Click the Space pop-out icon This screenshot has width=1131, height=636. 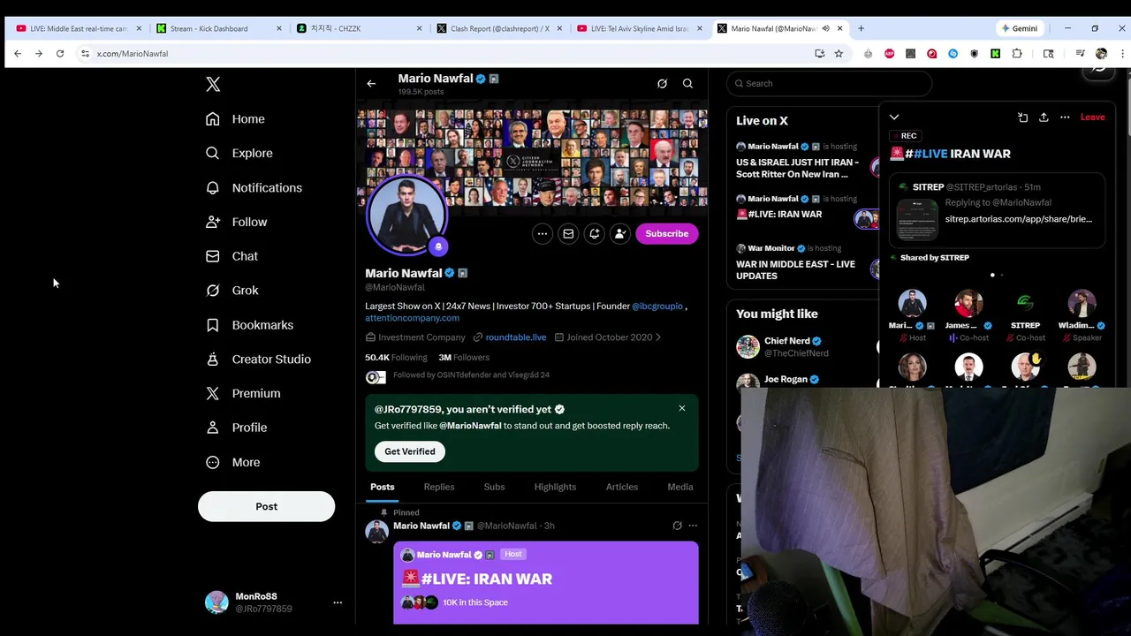click(1022, 117)
